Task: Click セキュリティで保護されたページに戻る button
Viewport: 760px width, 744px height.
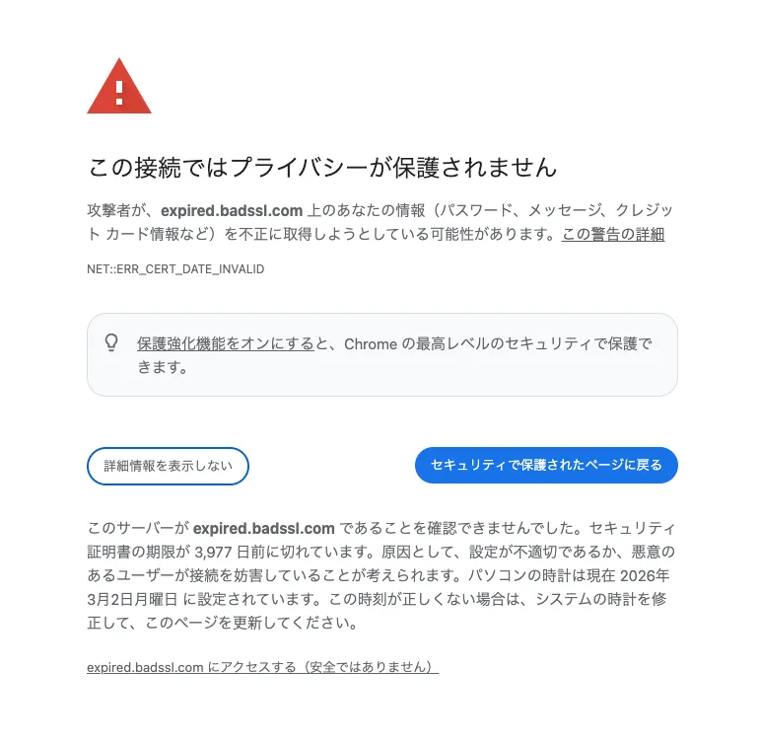Action: click(546, 465)
